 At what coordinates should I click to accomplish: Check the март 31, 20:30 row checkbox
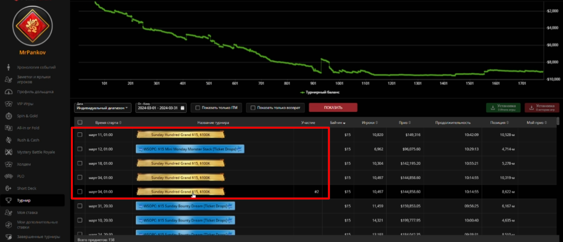pos(80,206)
